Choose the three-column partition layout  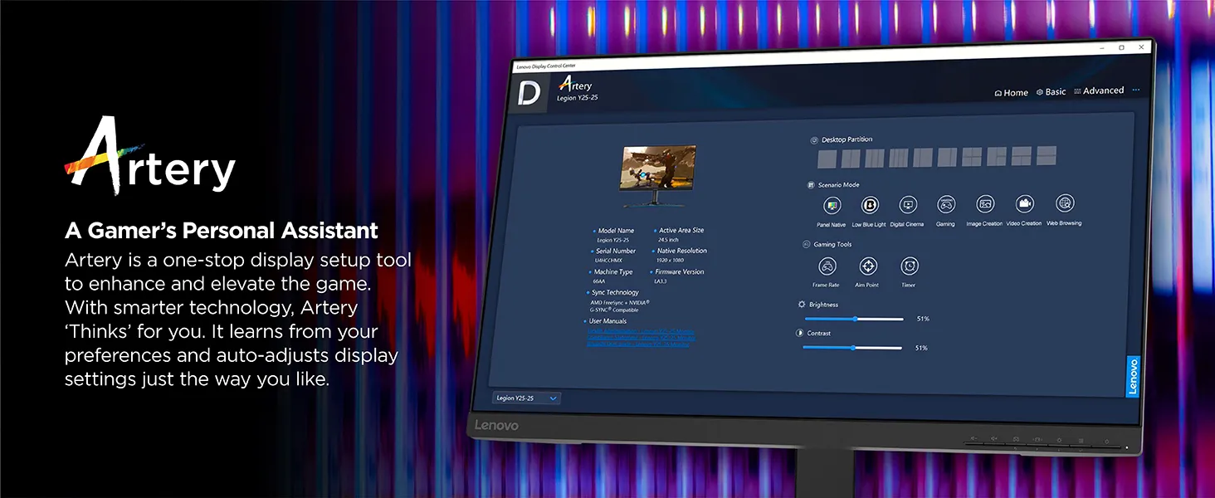(875, 158)
